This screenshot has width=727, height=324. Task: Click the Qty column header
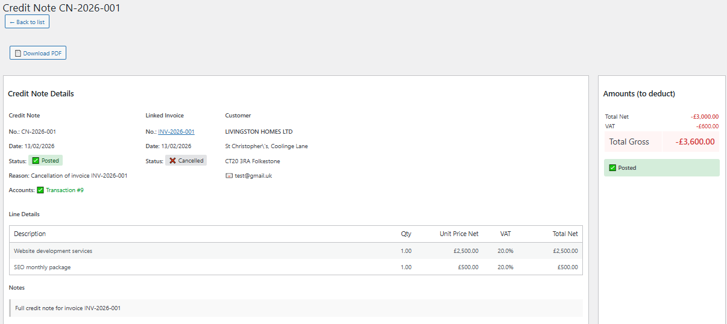(x=406, y=234)
